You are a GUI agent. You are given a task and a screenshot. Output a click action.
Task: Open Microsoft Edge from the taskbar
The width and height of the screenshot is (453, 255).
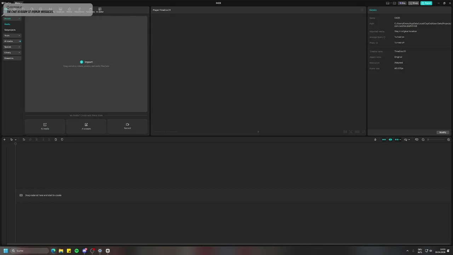pos(53,251)
